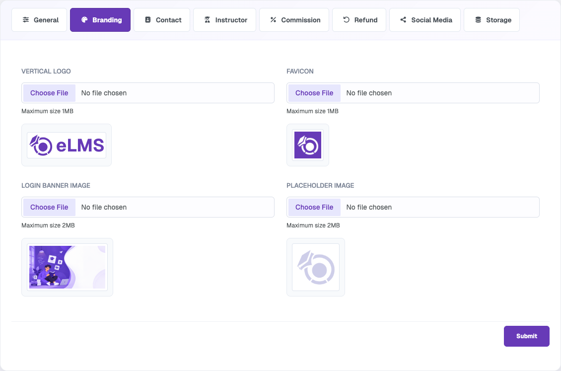Click 'No file chosen' in Favicon field

tap(369, 93)
